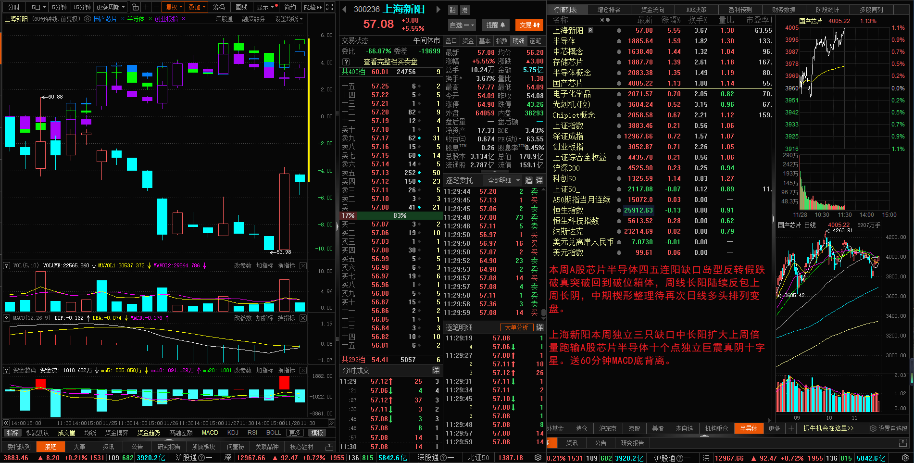Toggle the BOLL indicator
The height and width of the screenshot is (463, 914).
pos(274,433)
